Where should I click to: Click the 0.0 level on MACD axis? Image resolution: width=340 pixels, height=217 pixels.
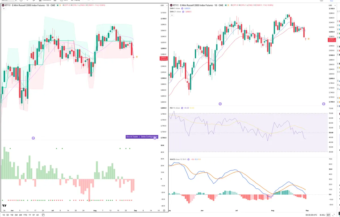[x=330, y=195]
